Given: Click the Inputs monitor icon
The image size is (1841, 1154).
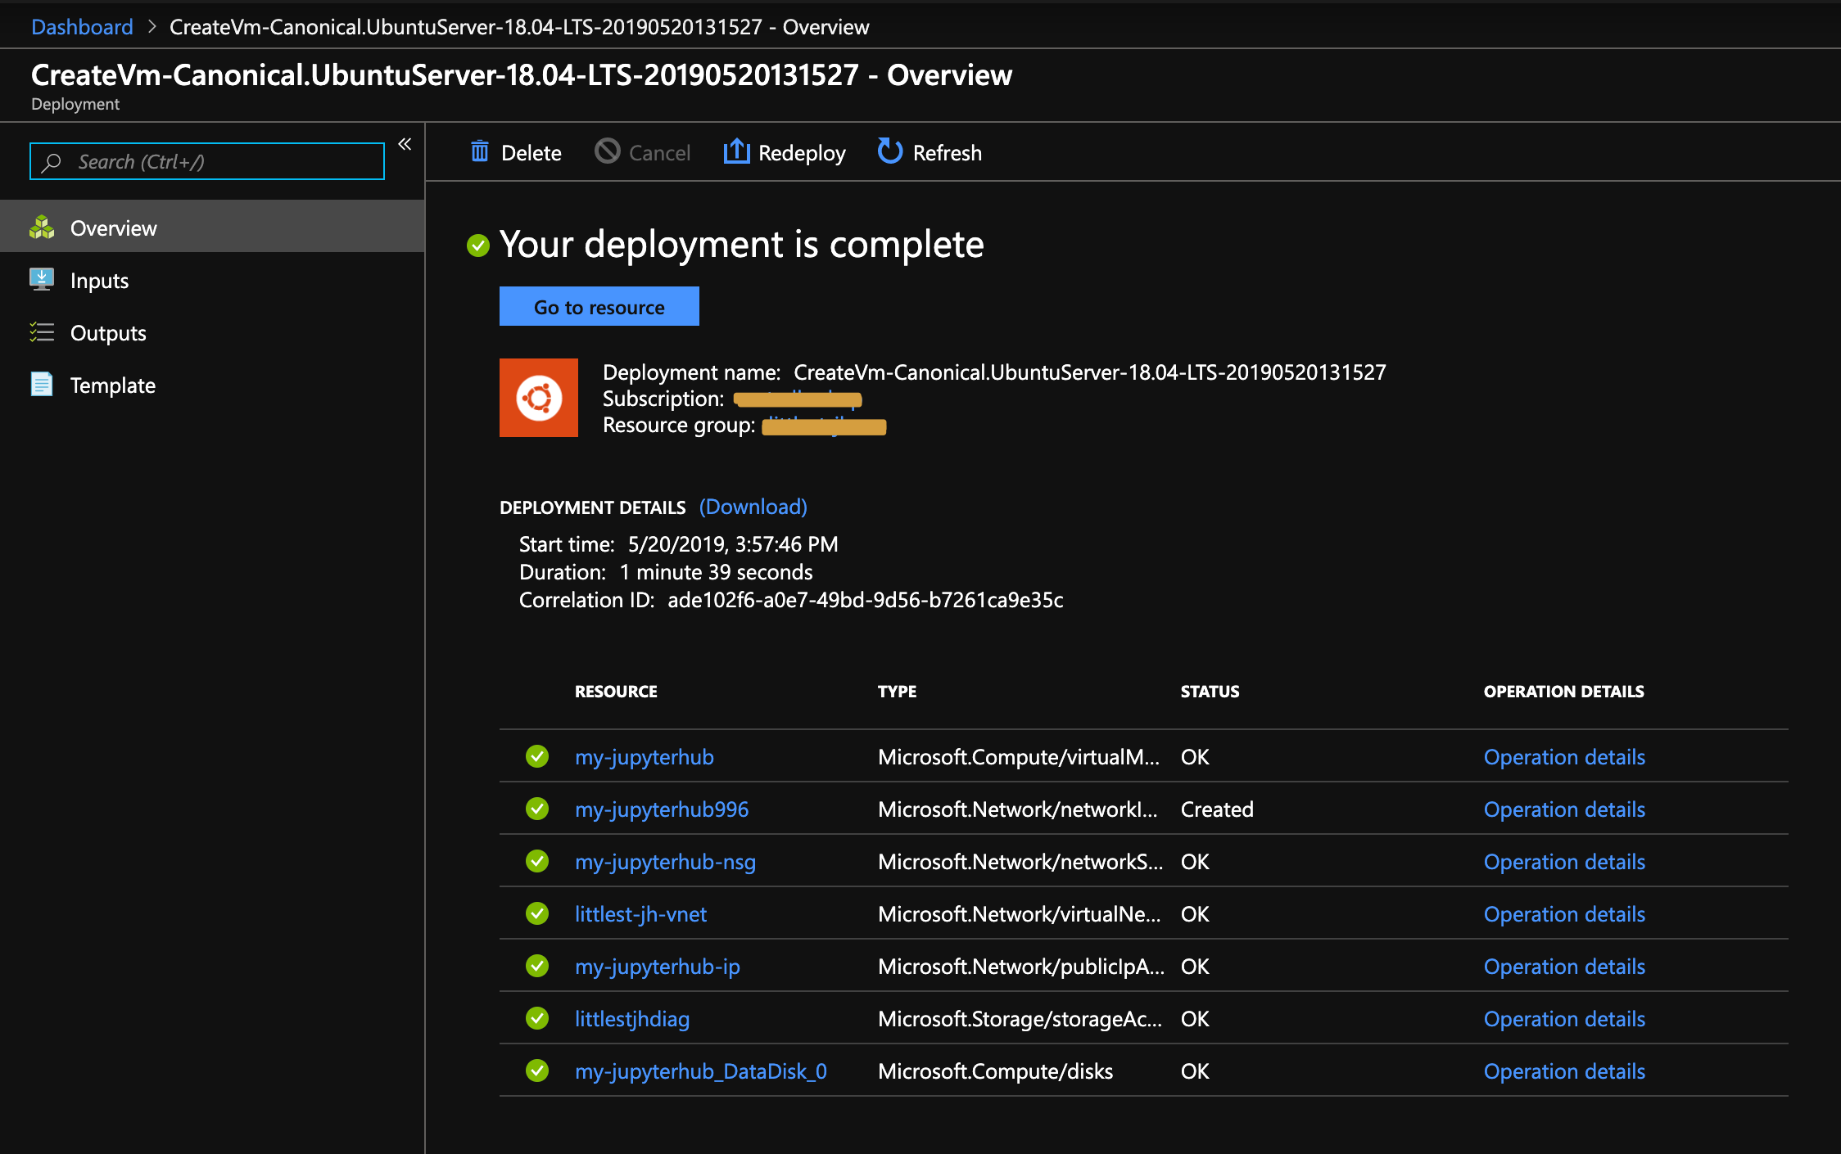Looking at the screenshot, I should click(x=42, y=280).
